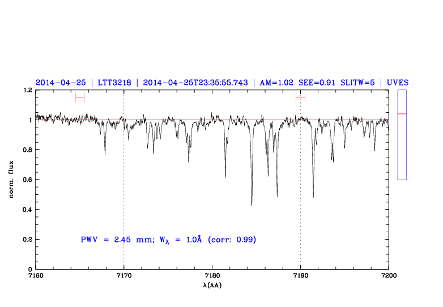Click the UVES instrument label
This screenshot has height=307, width=443.
tap(398, 83)
